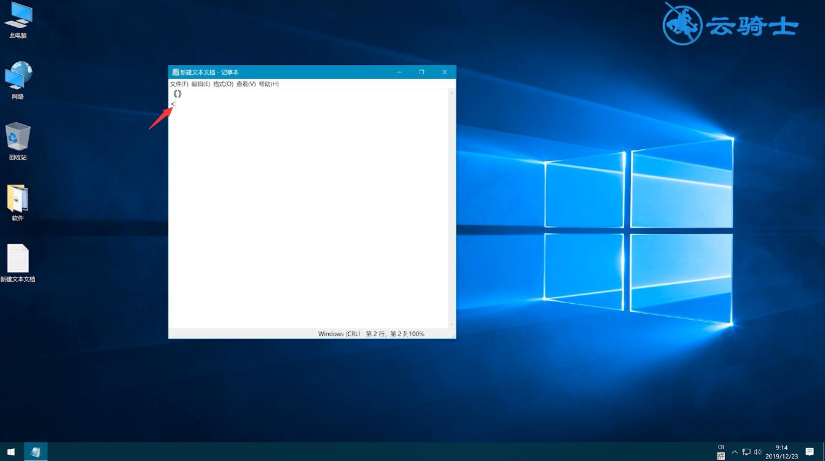Click the Notepad resize grip corner
The height and width of the screenshot is (461, 825).
tap(453, 335)
